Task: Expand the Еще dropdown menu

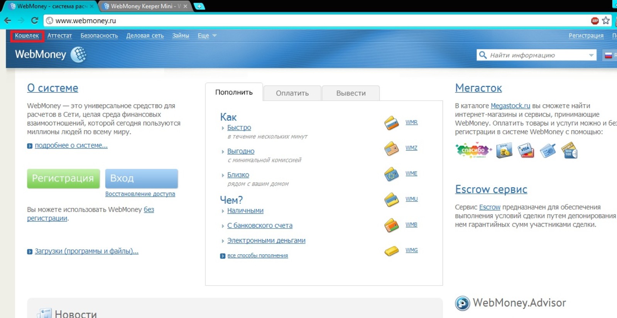Action: pos(207,36)
